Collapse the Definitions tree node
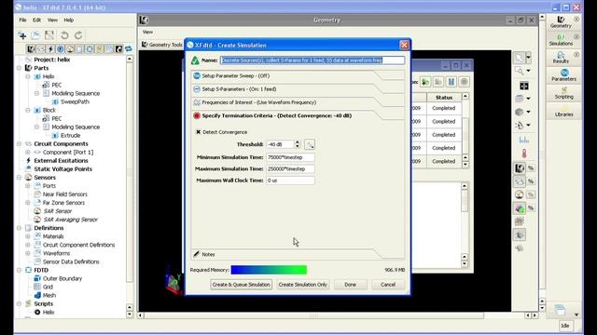Screen dimensions: 597x335 (19, 228)
